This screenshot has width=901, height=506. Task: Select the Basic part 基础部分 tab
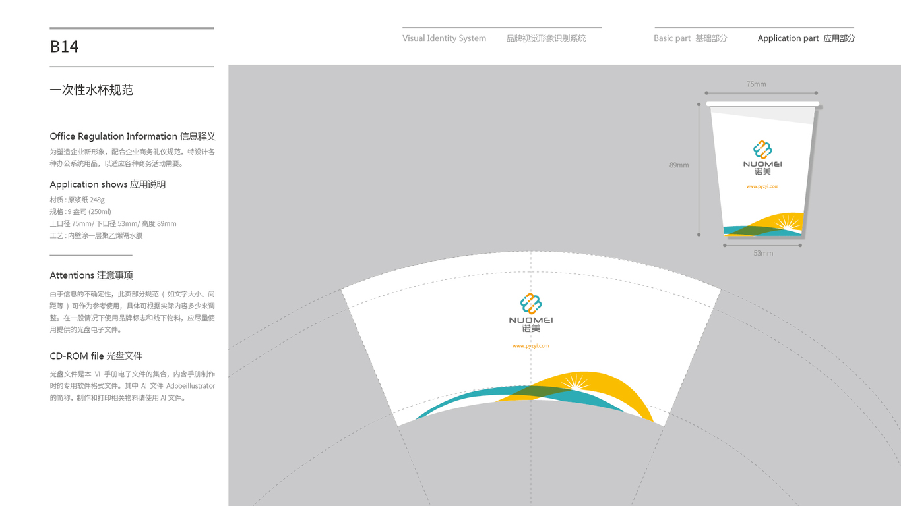691,38
